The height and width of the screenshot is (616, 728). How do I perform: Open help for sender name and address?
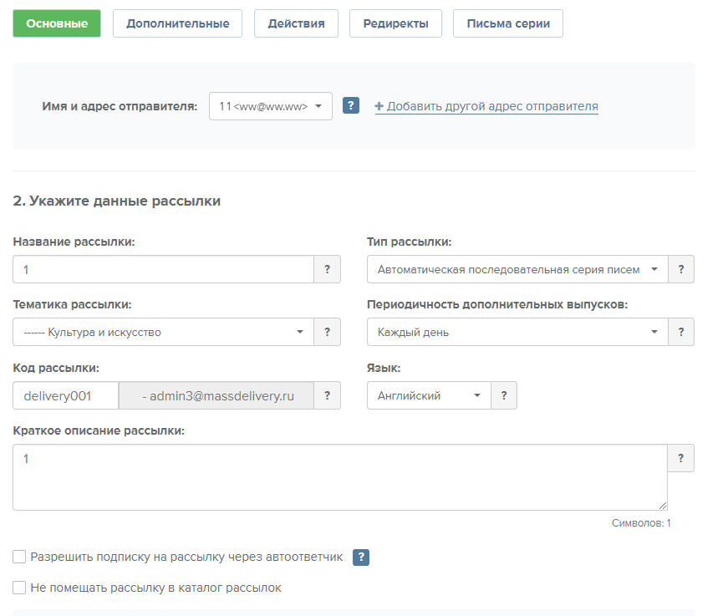point(350,105)
